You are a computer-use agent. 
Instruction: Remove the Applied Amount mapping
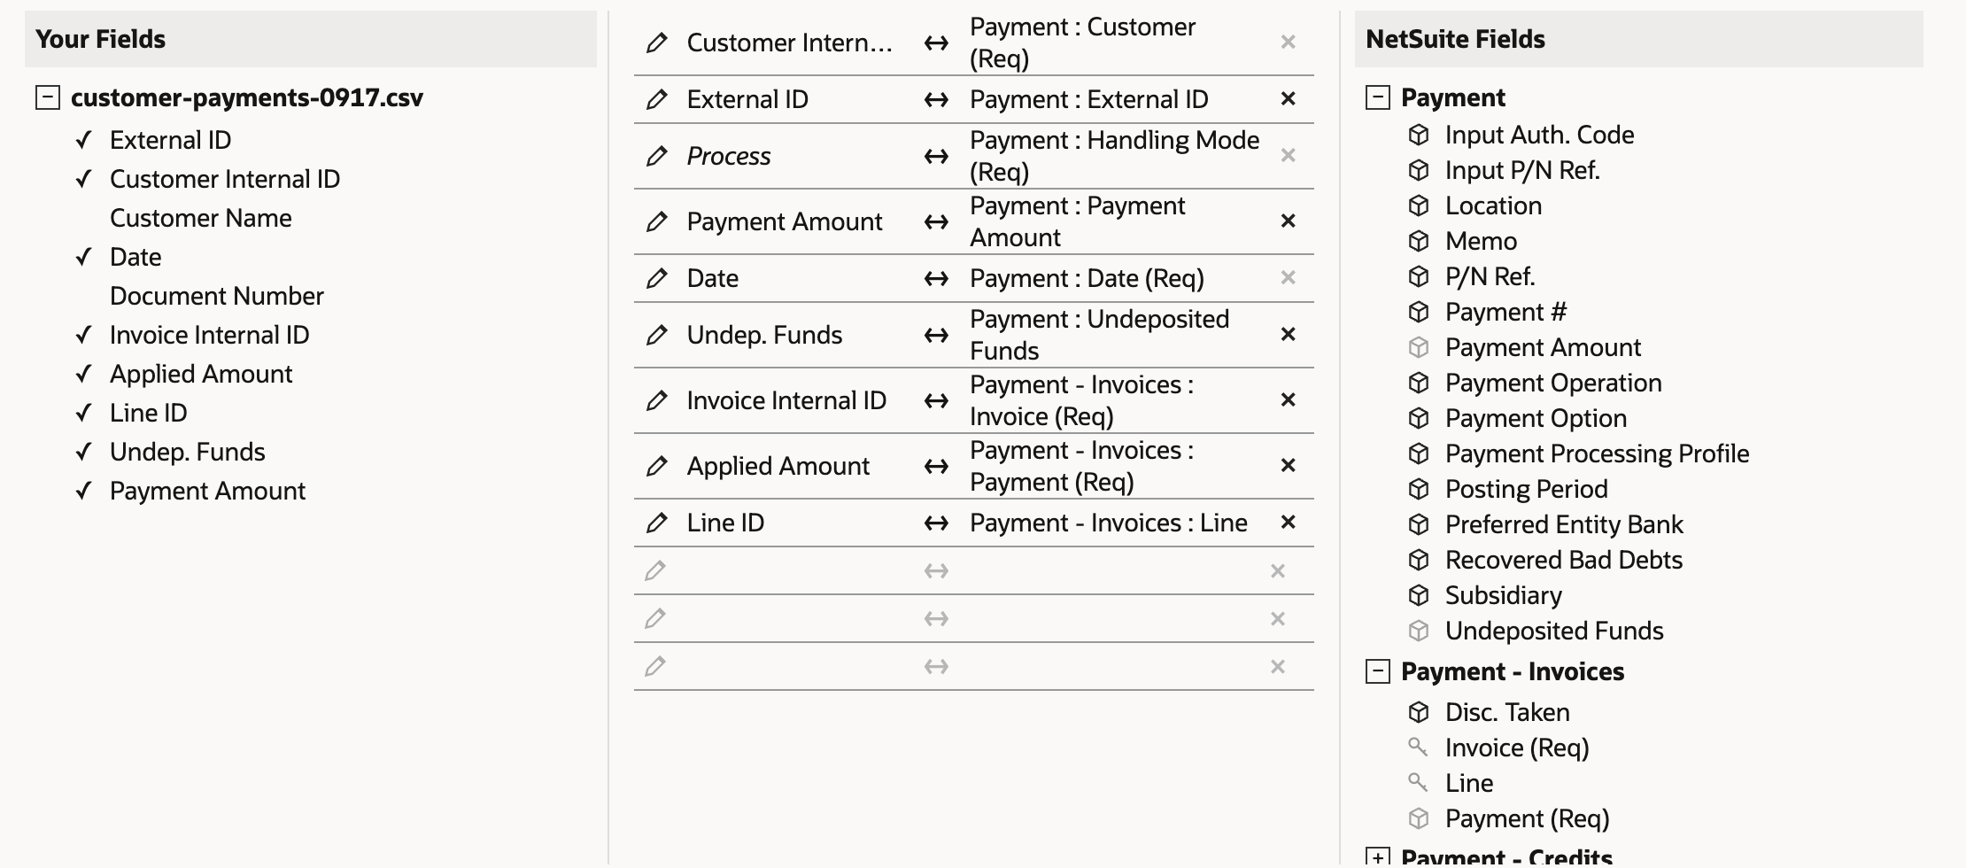pos(1289,465)
